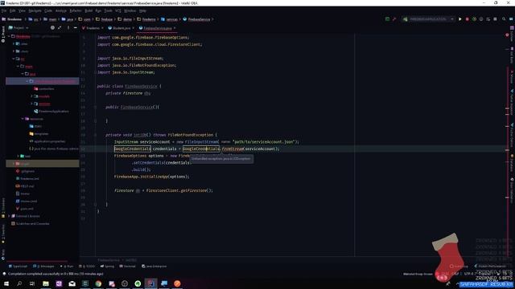The width and height of the screenshot is (515, 289).
Task: Open the Terminal tool window tab
Action: [x=127, y=267]
